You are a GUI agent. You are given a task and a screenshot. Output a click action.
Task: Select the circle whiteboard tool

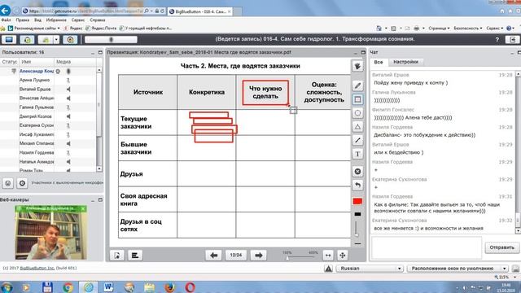coord(357,113)
